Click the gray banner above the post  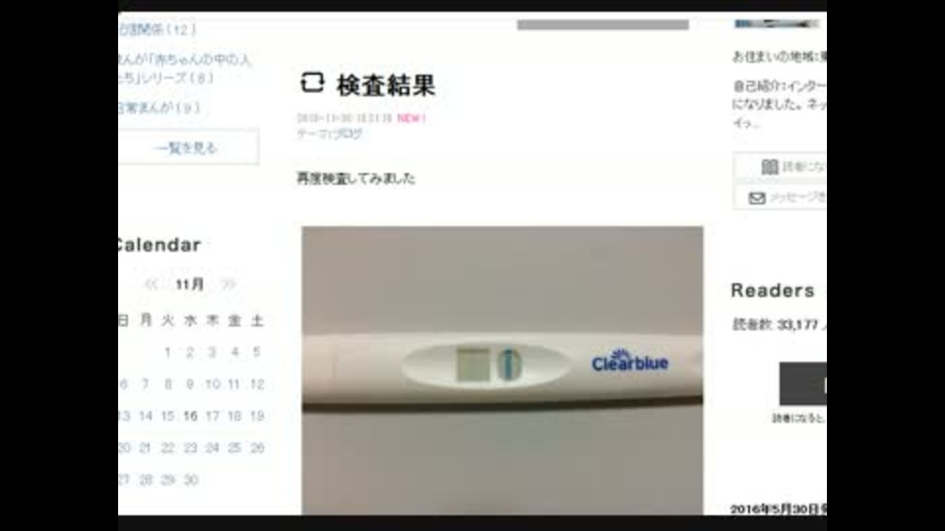[x=602, y=25]
